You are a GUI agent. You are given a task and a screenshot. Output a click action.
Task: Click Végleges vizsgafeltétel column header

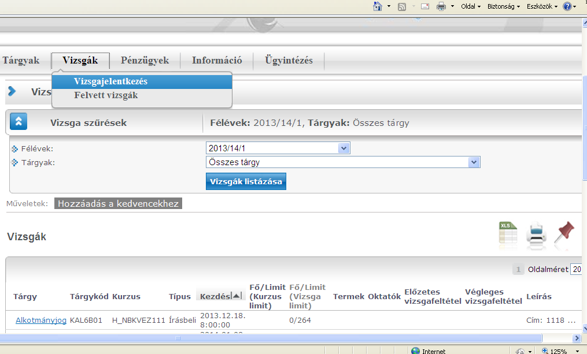point(493,296)
